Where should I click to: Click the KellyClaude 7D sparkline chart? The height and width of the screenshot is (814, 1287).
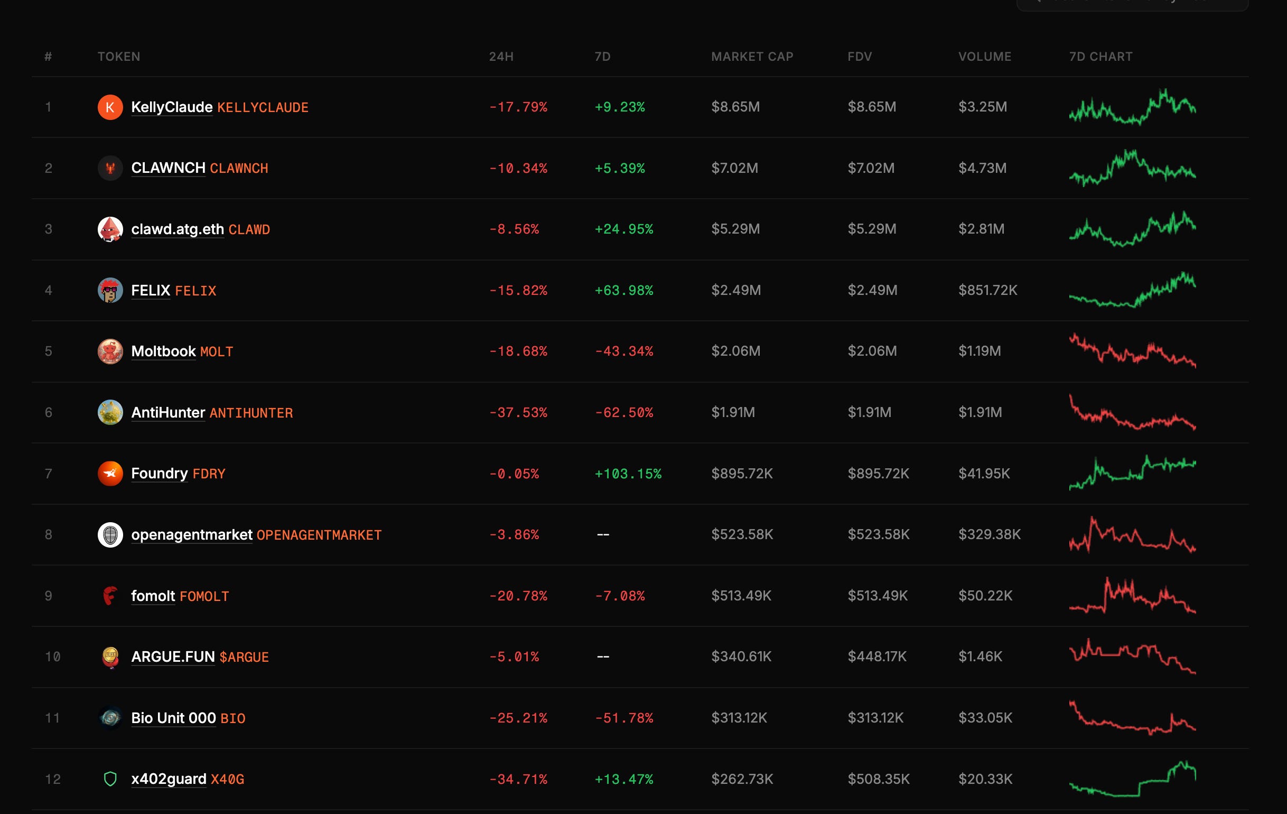coord(1132,107)
